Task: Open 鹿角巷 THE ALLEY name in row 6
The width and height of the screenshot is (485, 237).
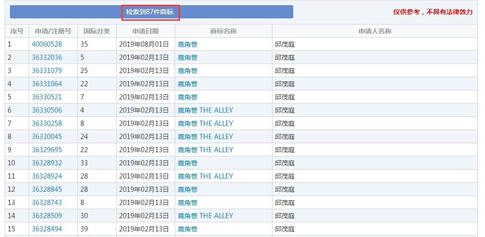Action: 205,110
